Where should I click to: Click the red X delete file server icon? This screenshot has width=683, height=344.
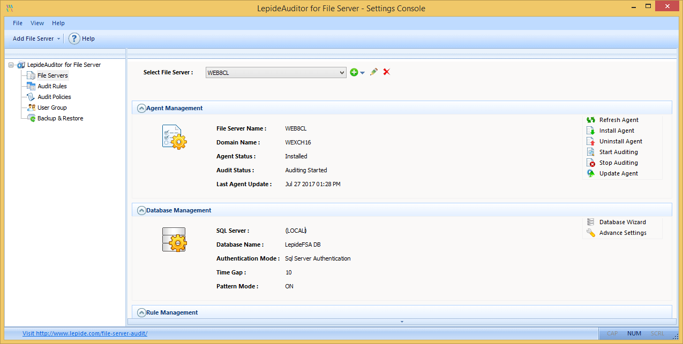pyautogui.click(x=386, y=72)
